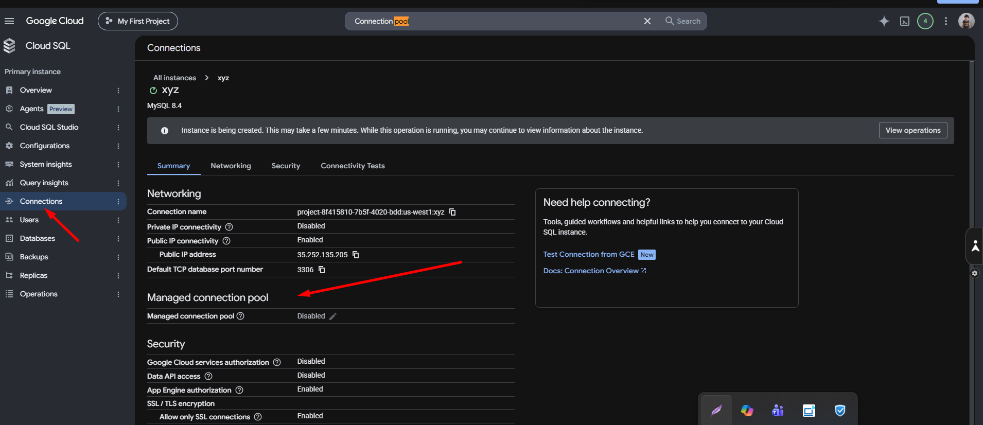Open the three-dot menu for Agents
The image size is (983, 425).
(118, 109)
